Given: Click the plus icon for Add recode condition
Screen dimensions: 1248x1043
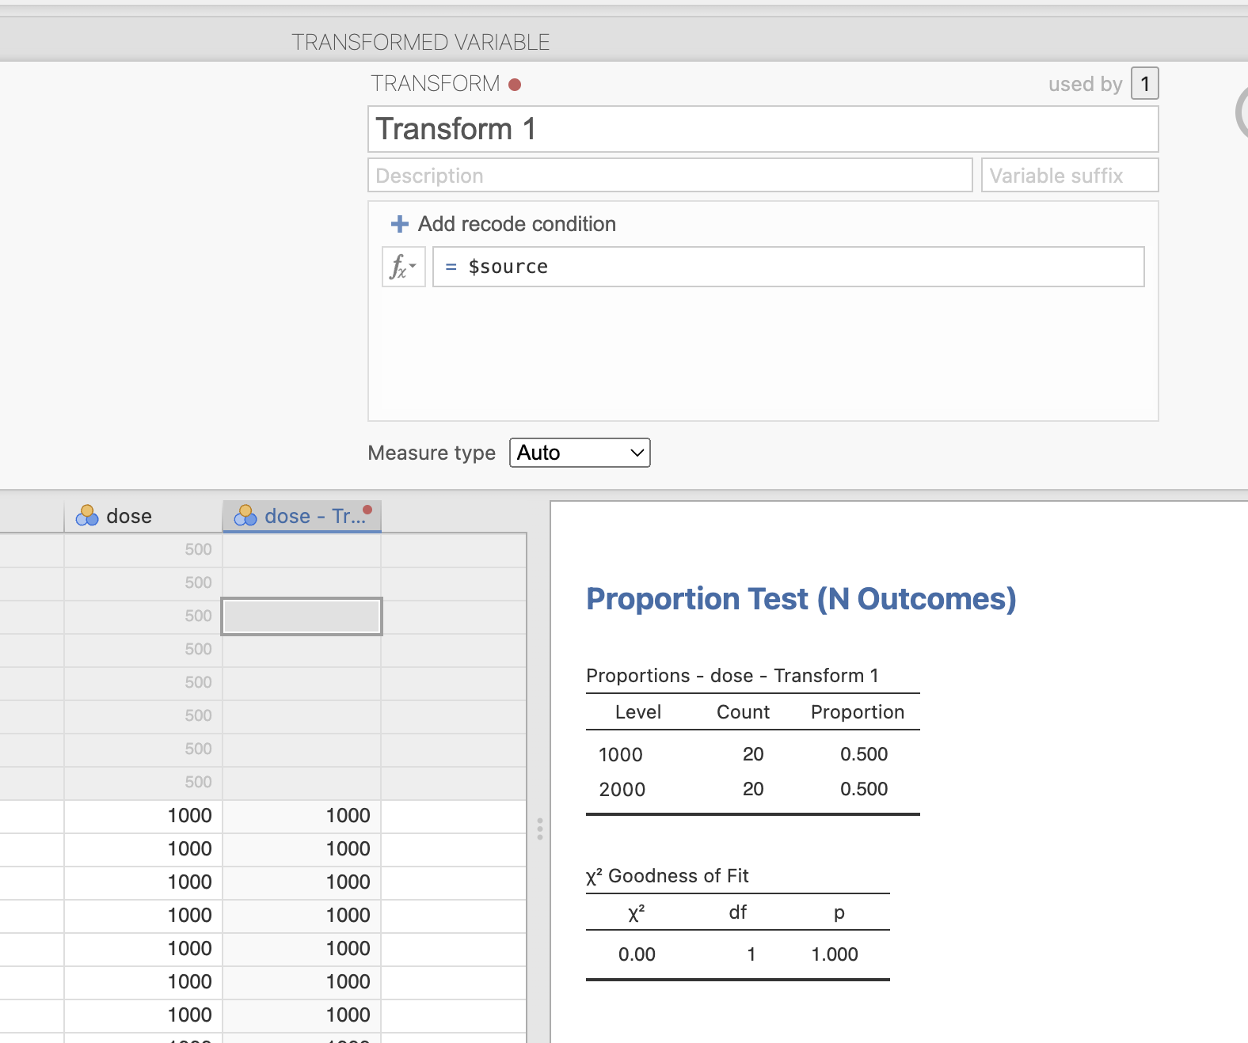Looking at the screenshot, I should click(400, 224).
